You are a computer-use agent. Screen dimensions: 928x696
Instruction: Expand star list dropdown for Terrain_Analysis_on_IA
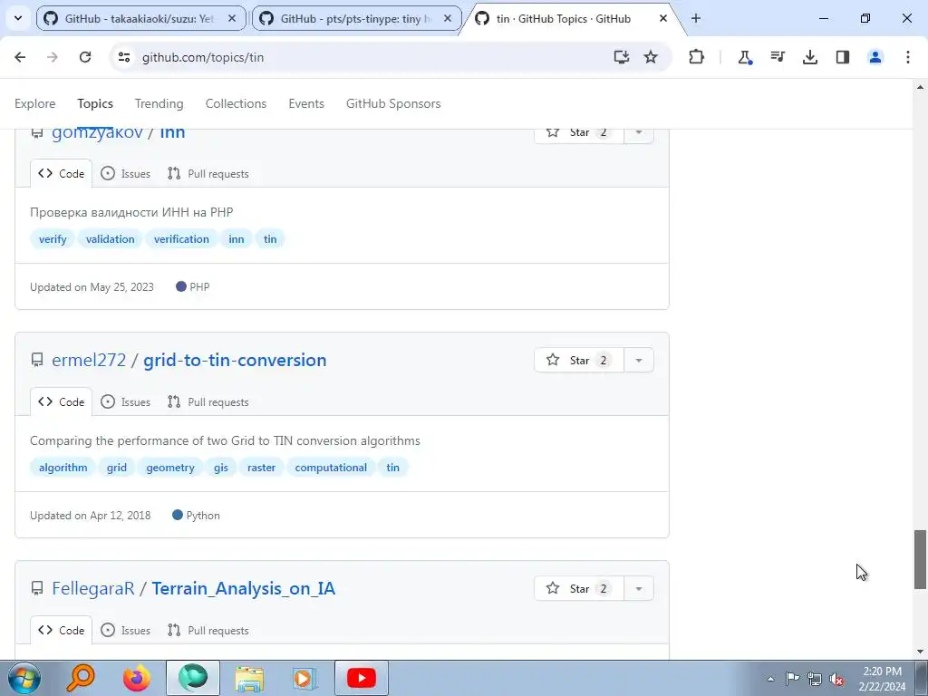(x=639, y=588)
